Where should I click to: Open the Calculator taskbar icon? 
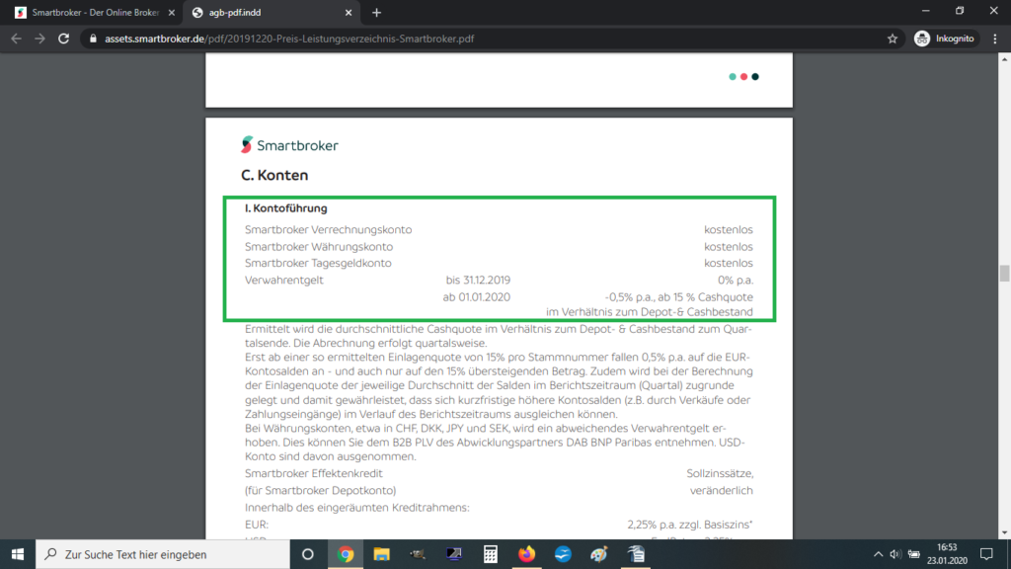point(491,554)
